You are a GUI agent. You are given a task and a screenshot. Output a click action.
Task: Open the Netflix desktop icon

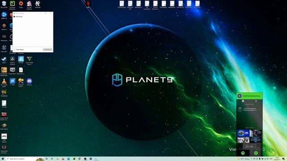coord(88,4)
